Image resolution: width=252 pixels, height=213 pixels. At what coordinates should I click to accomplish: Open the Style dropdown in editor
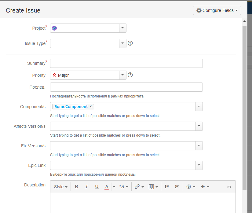60,187
